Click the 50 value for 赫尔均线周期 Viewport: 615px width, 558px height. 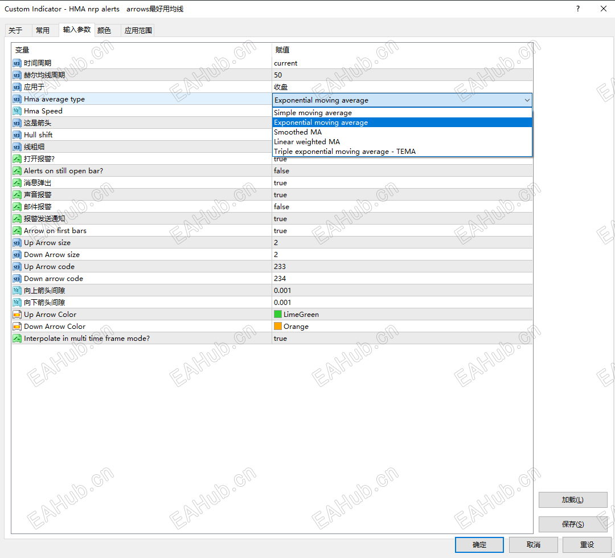tap(278, 75)
